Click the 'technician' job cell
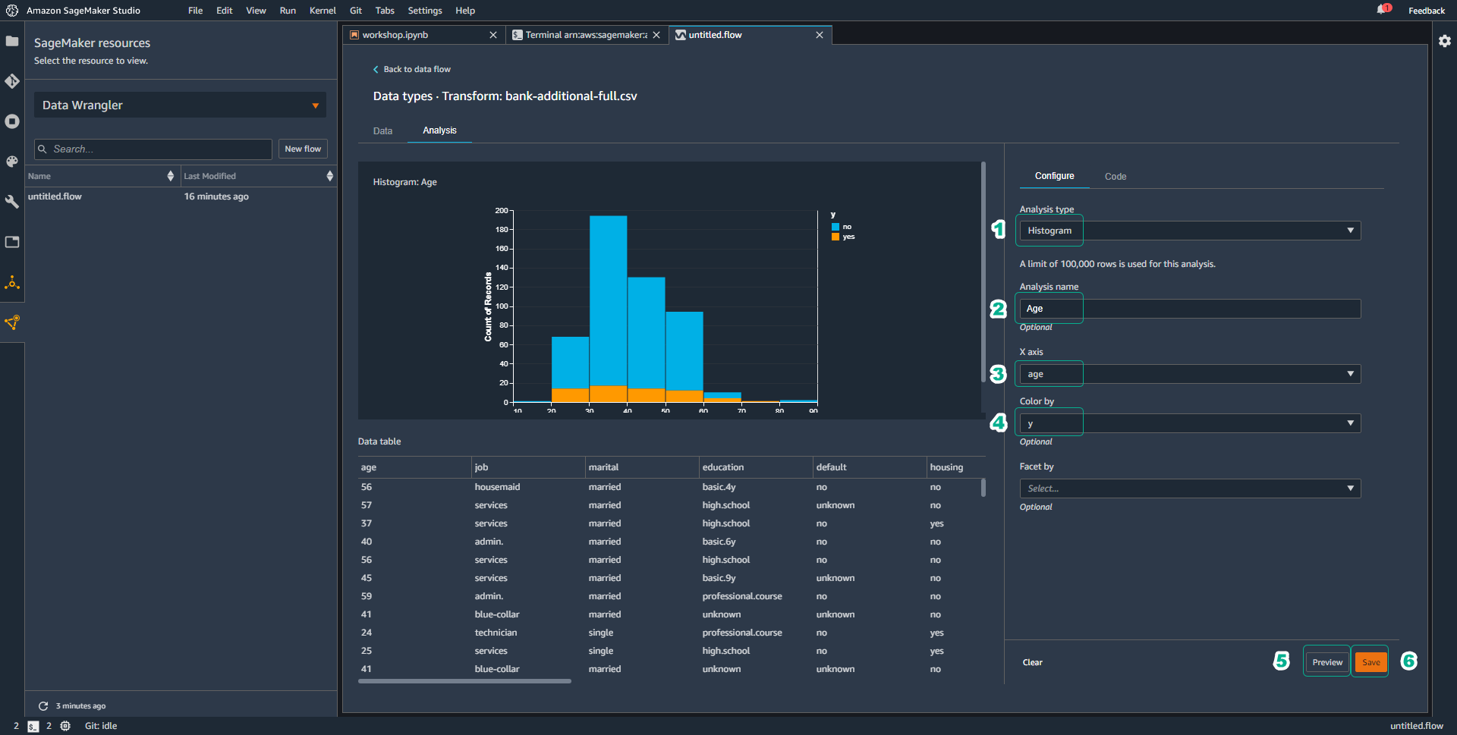Screen dimensions: 1457x735 pos(496,633)
